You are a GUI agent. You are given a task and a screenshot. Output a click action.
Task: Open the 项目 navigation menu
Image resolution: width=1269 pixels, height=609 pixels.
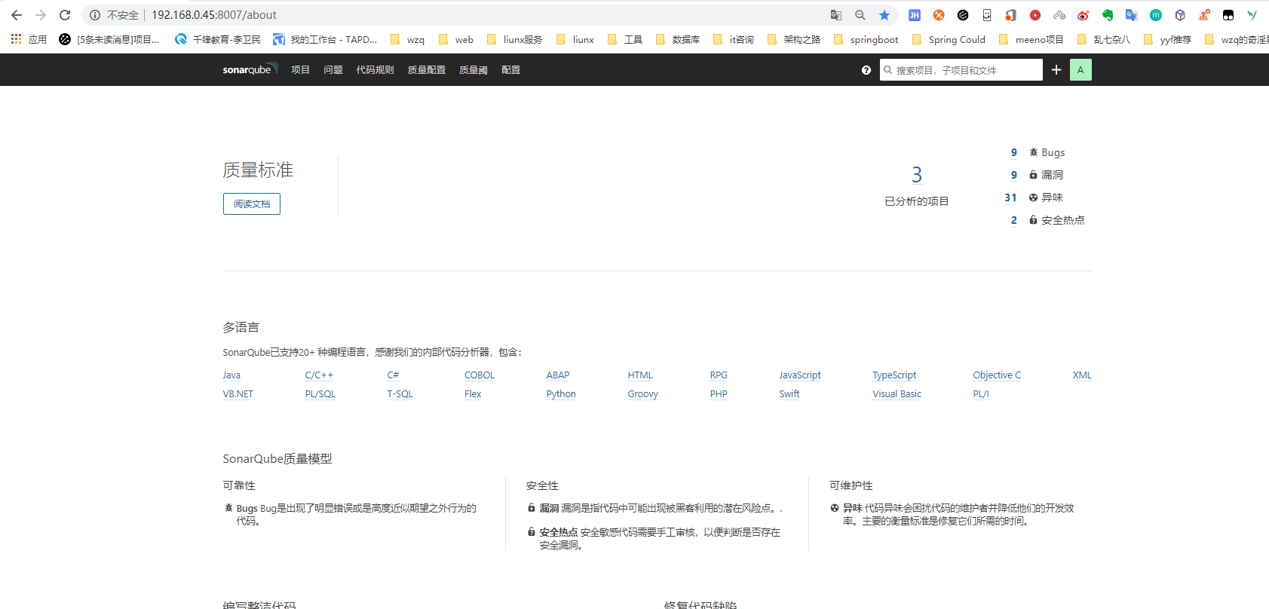click(301, 70)
